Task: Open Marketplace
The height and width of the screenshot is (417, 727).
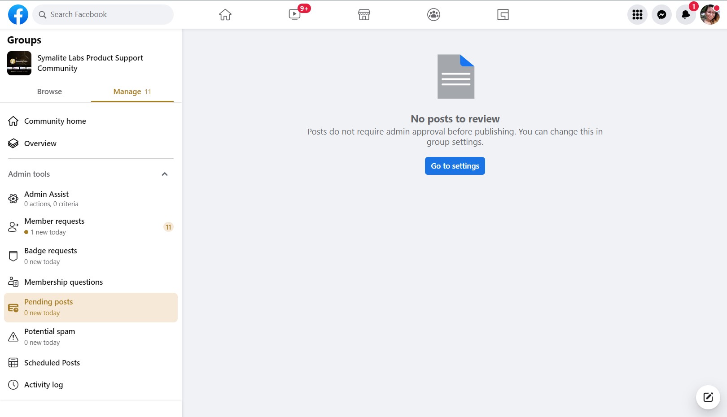Action: coord(364,14)
